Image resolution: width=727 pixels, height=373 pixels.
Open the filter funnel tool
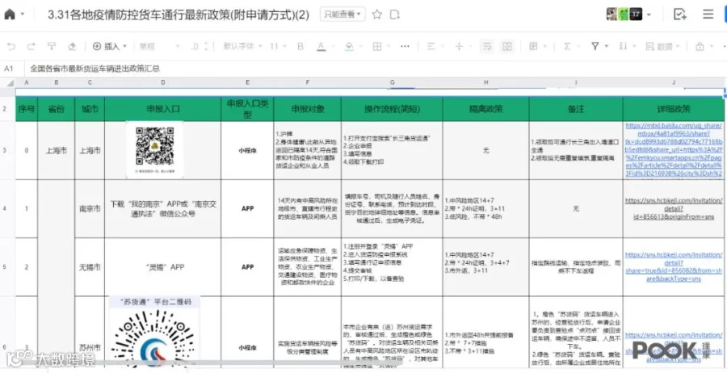point(595,46)
